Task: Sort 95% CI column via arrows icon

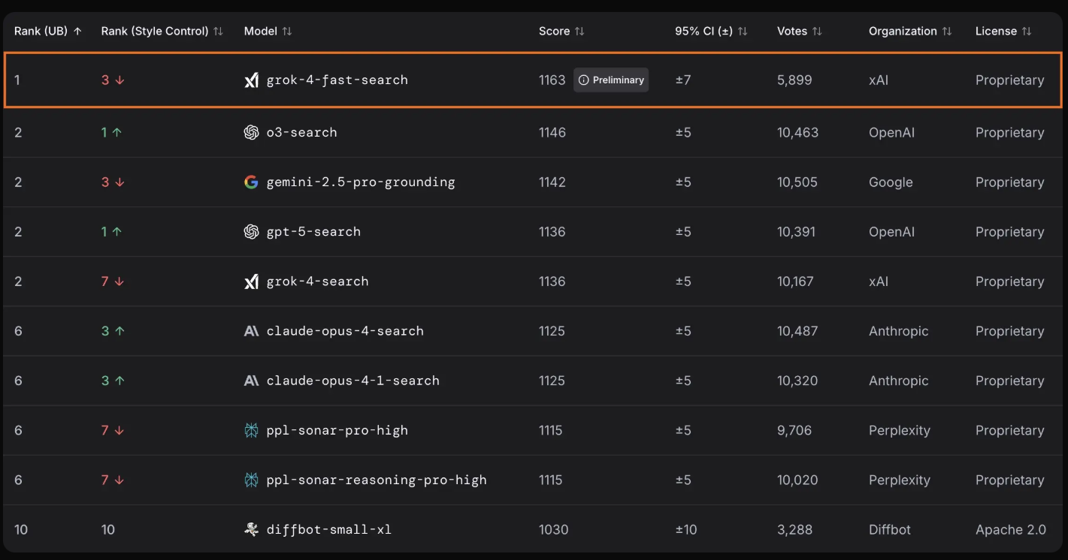Action: 743,32
